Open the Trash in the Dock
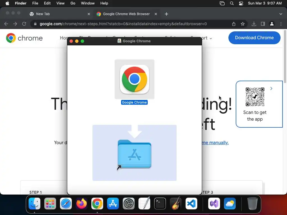The image size is (287, 215). 253,204
